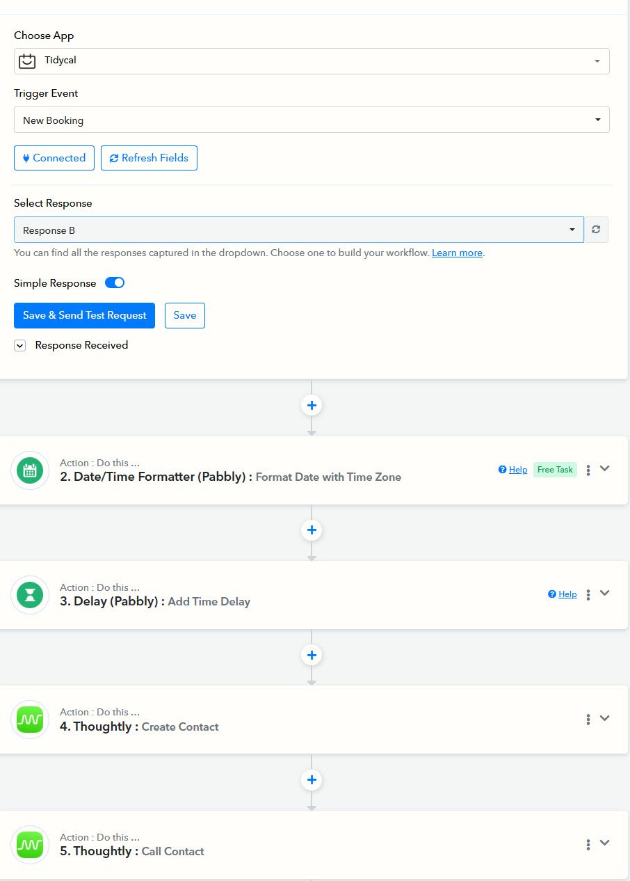630x881 pixels.
Task: Click Thoughtly icon on Call Contact step
Action: (x=30, y=845)
